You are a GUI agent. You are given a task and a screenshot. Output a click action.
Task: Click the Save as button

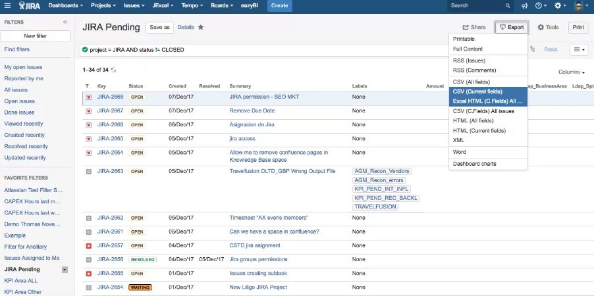coord(159,27)
